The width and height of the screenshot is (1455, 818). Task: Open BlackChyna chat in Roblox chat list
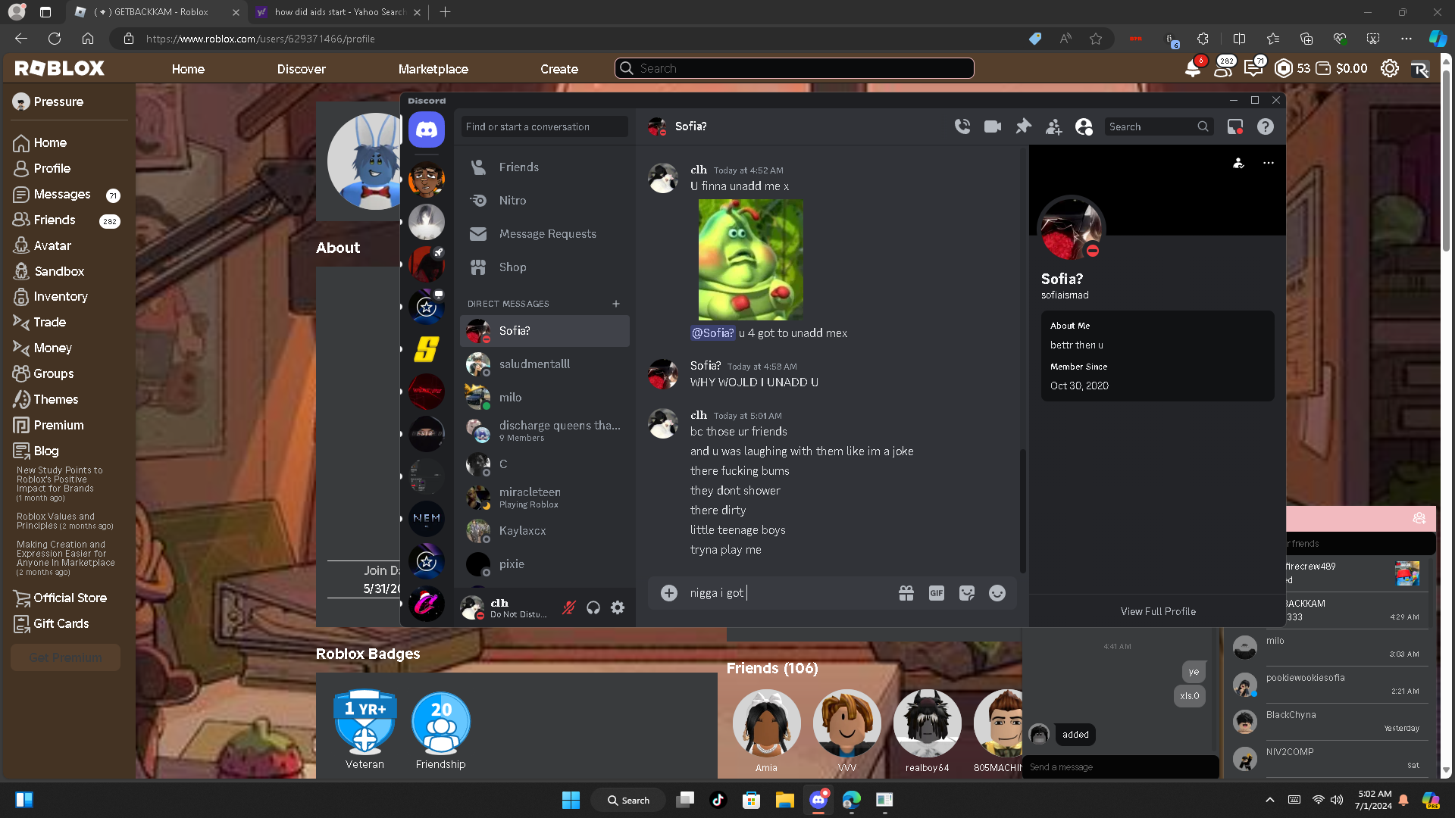click(1330, 721)
